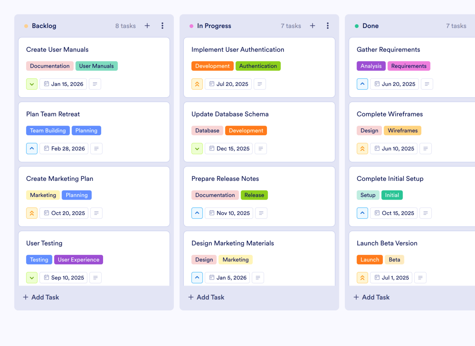
Task: Click the pink color dot beside In Progress
Action: tap(191, 26)
